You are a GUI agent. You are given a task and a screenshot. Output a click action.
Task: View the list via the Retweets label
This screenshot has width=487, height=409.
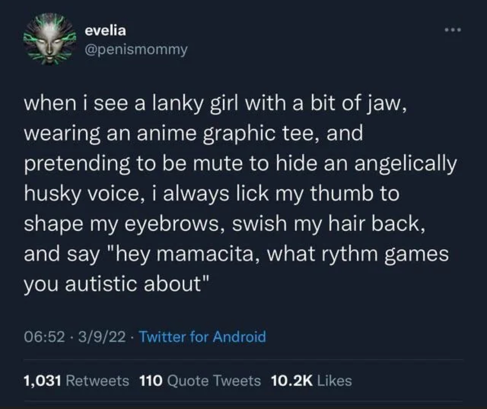click(x=97, y=381)
